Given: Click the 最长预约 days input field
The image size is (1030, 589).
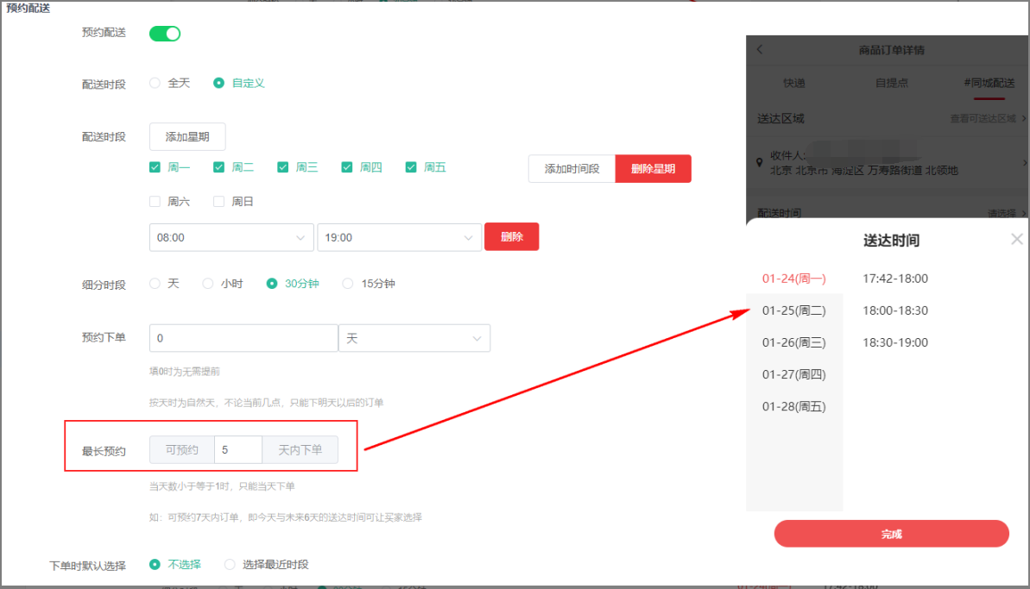Looking at the screenshot, I should [237, 450].
